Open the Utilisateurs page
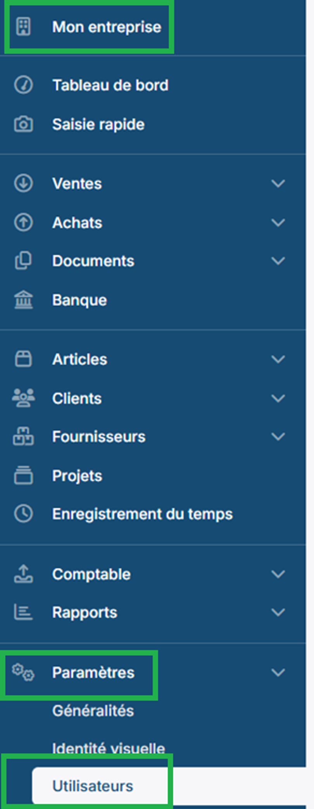 point(92,786)
